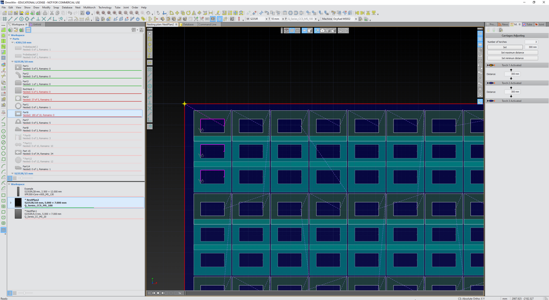
Task: Click the Torch 1 Activated torch icon
Action: click(491, 65)
